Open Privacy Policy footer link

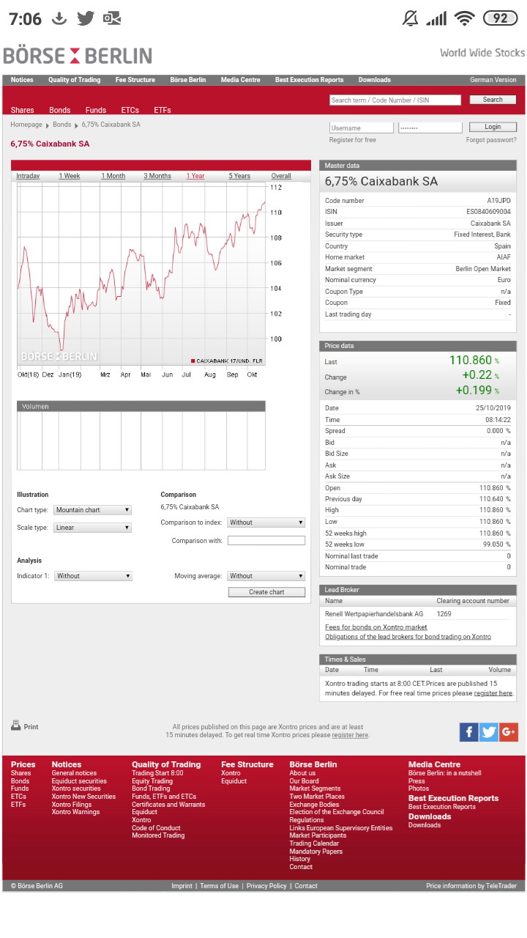[266, 886]
